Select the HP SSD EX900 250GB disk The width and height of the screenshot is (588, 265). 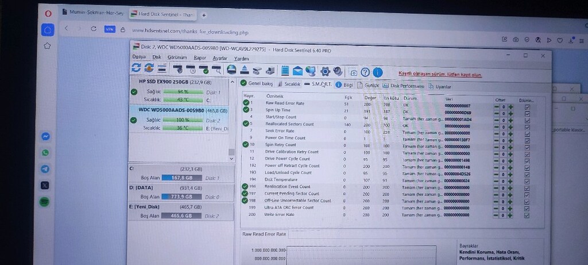click(x=179, y=90)
